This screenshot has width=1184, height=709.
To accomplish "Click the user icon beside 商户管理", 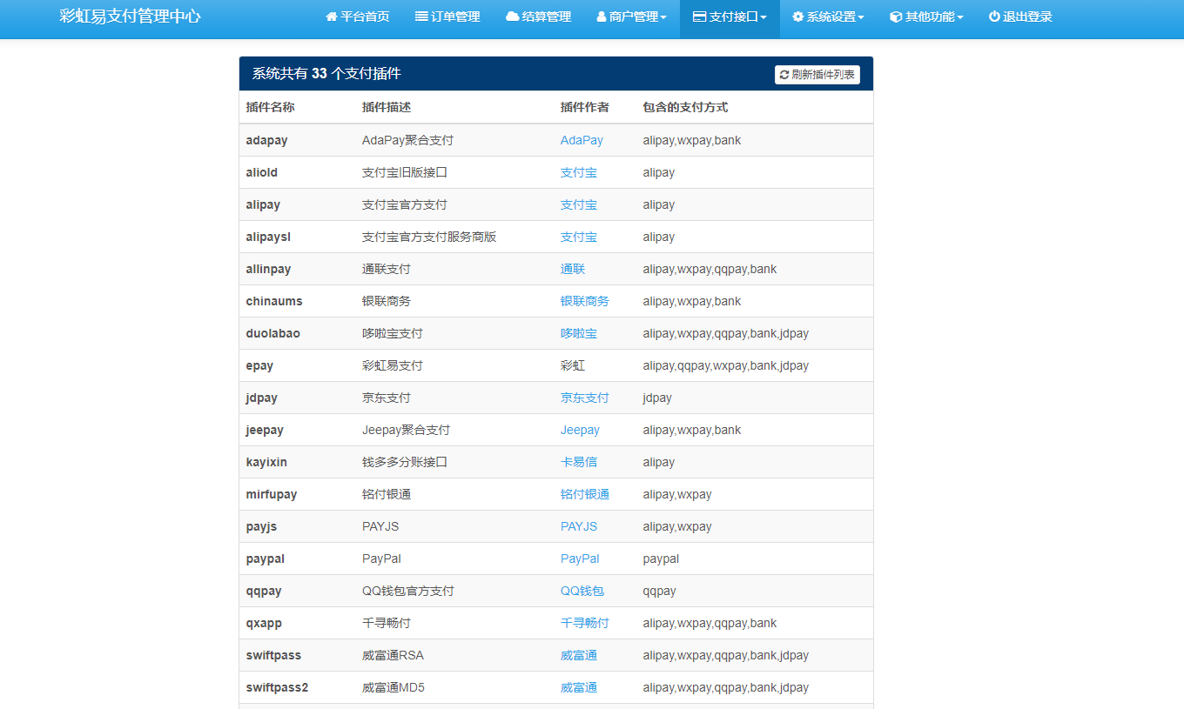I will (x=602, y=17).
